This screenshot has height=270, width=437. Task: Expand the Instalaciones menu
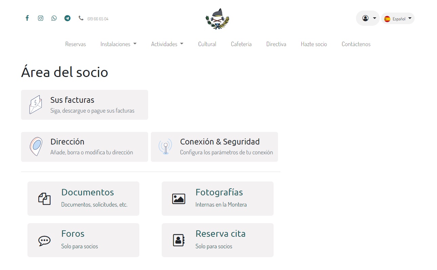point(118,44)
